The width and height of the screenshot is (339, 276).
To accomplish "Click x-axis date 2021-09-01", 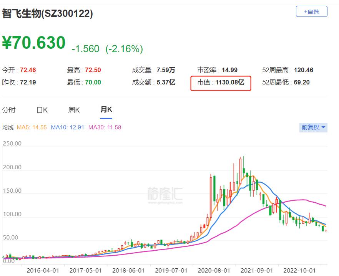I will click(257, 271).
